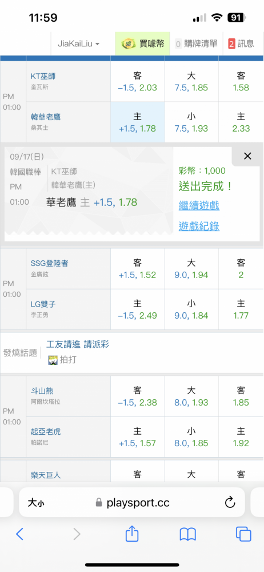Tap Safari share icon

132,534
